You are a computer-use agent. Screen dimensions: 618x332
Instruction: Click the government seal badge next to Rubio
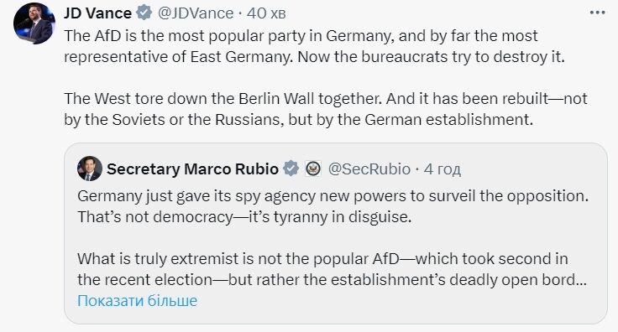coord(313,169)
